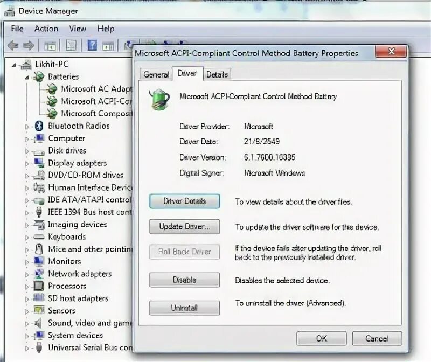Click the SD host adapters icon

(39, 298)
